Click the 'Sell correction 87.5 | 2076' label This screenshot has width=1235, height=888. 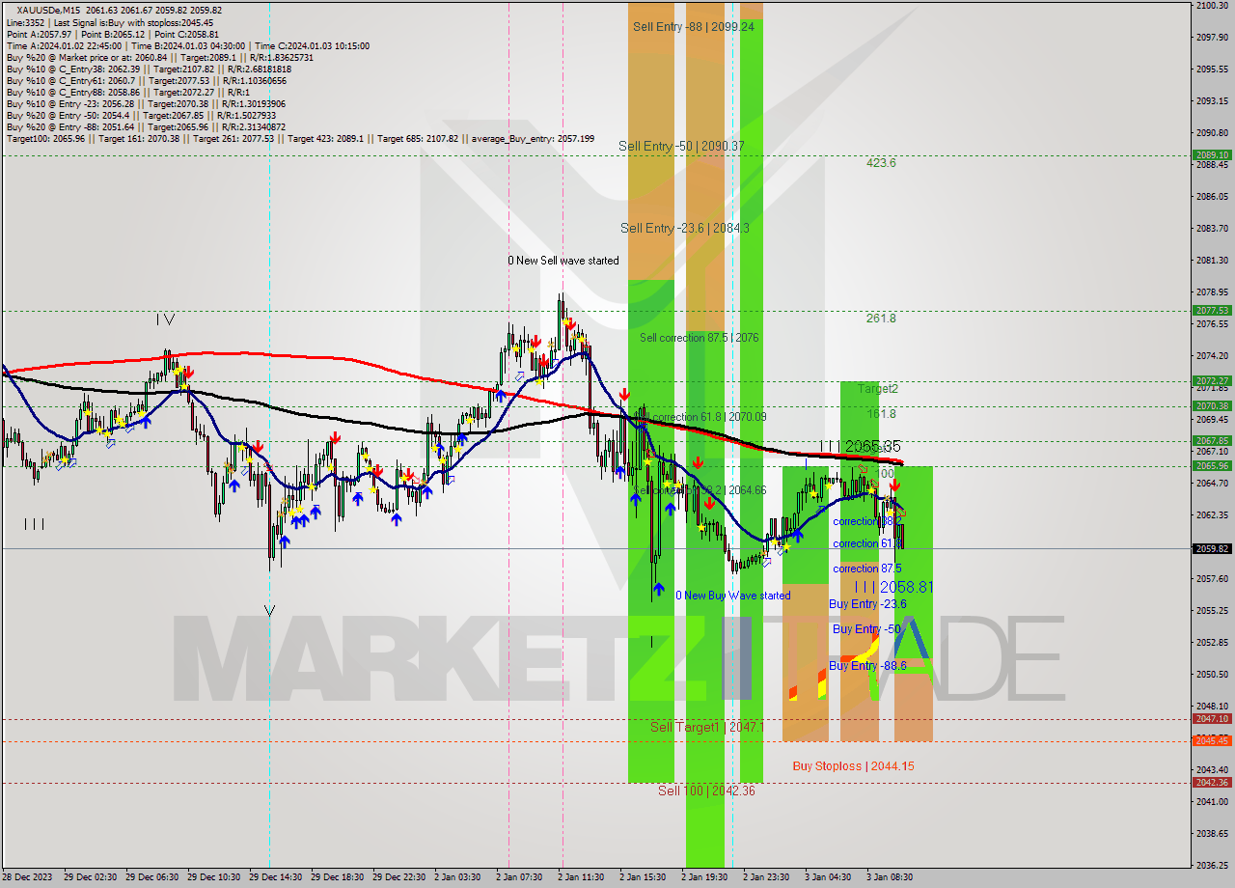(x=699, y=338)
